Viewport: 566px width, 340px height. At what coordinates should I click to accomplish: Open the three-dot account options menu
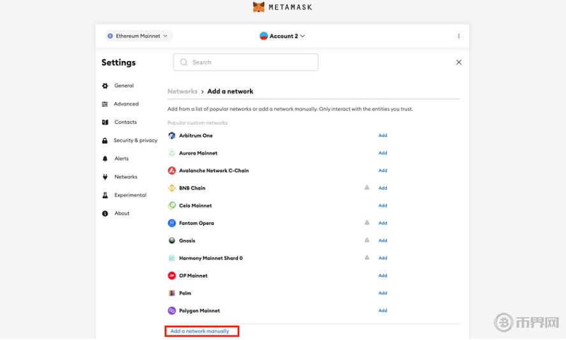pyautogui.click(x=458, y=36)
